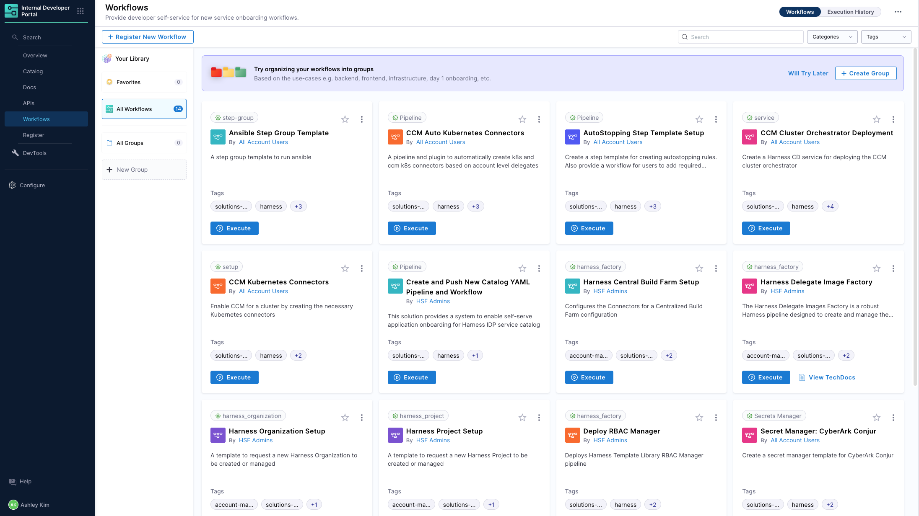Open kebab menu on CCM Cluster Orchestrator Deployment
This screenshot has height=516, width=919.
[893, 119]
